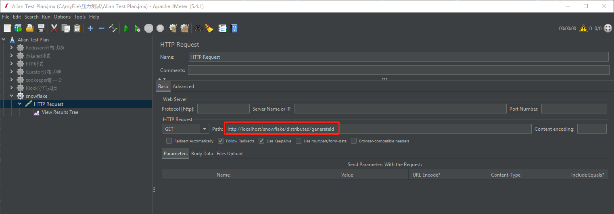Open the File menu
Screen dimensions: 614x214
tap(6, 17)
